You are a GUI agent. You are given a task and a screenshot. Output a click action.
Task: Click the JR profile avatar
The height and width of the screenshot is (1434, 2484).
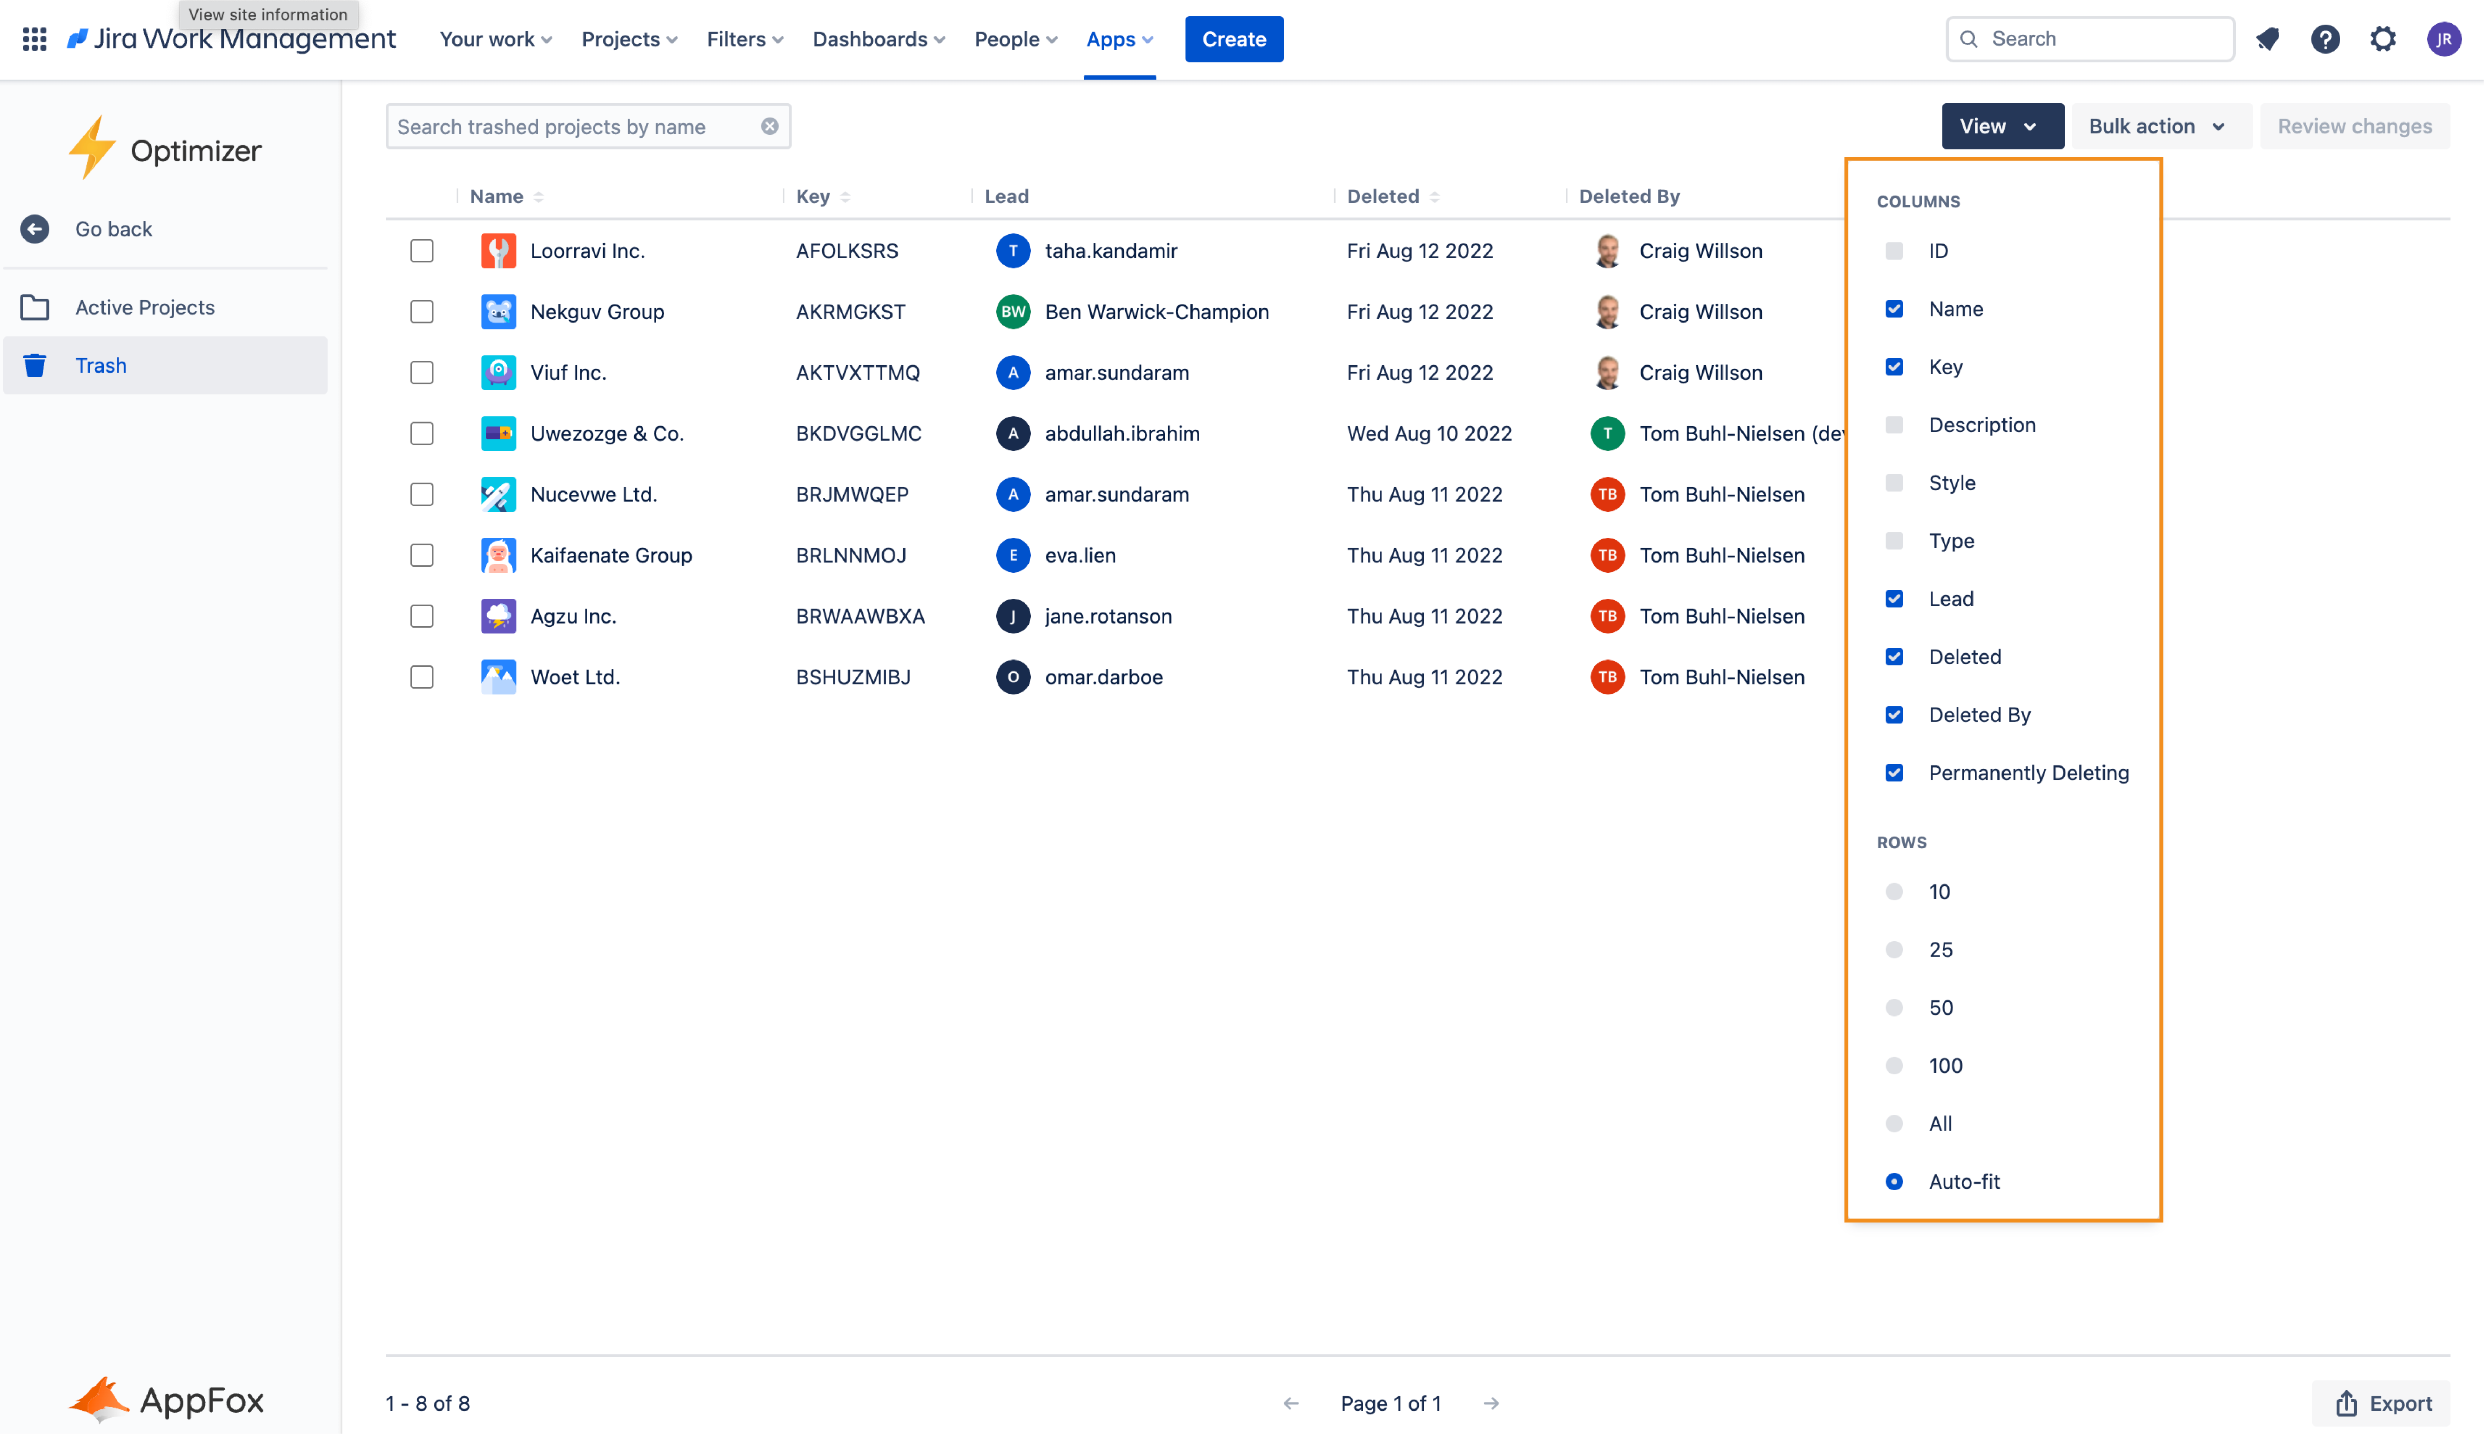2444,40
